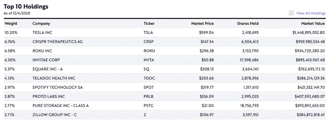Click the ROKU ticker symbol
332x126 pixels.
point(149,51)
